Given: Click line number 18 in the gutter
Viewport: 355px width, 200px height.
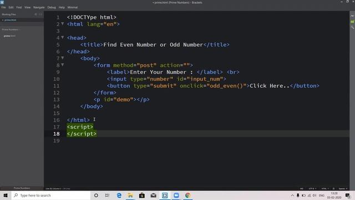Looking at the screenshot, I should tap(57, 133).
